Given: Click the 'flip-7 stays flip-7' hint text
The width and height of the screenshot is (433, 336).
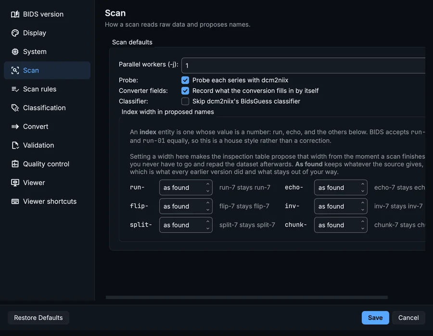Looking at the screenshot, I should click(244, 206).
